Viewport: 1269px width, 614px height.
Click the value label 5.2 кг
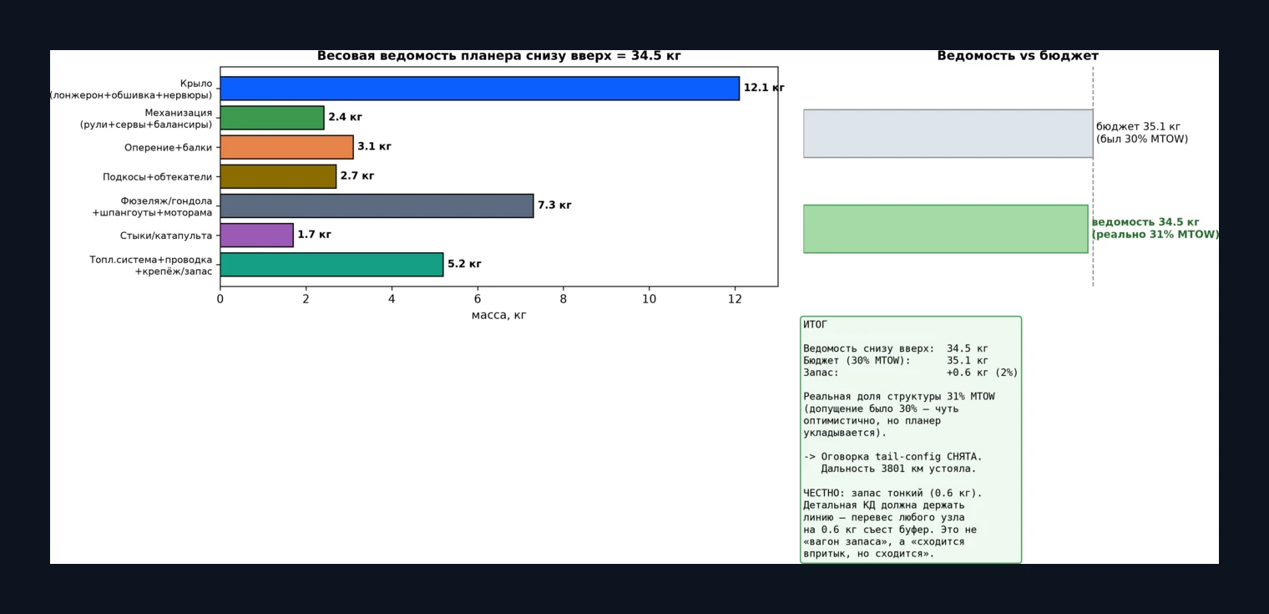(x=464, y=264)
